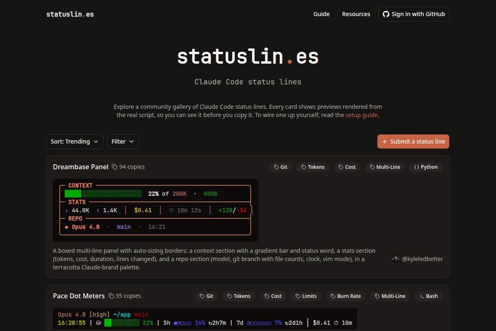Open the Dreambase Panel card title
The height and width of the screenshot is (331, 496).
tap(81, 167)
